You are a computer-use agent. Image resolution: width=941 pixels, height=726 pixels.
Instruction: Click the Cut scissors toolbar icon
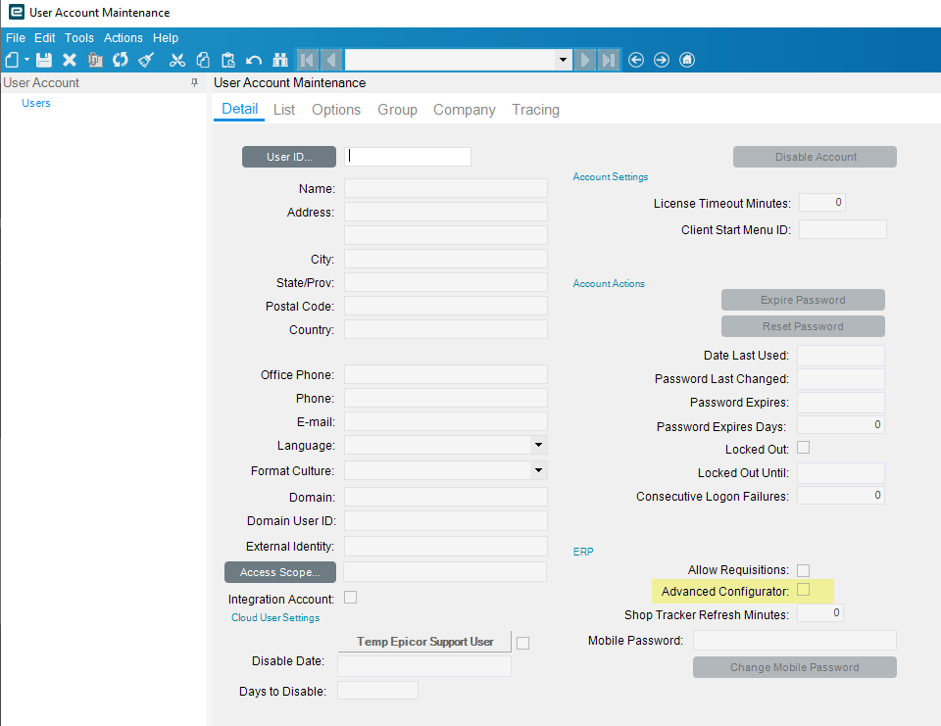click(177, 60)
